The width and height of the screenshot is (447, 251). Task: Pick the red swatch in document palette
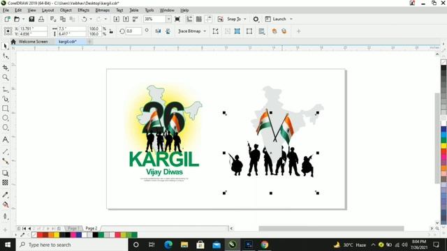40,235
